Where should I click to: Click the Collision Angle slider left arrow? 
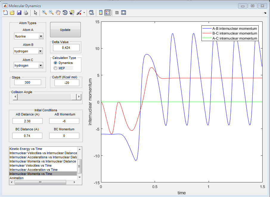pos(15,97)
